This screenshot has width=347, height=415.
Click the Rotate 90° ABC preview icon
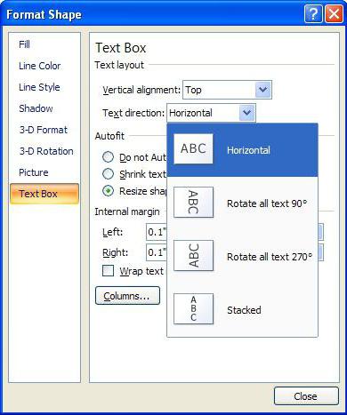193,202
